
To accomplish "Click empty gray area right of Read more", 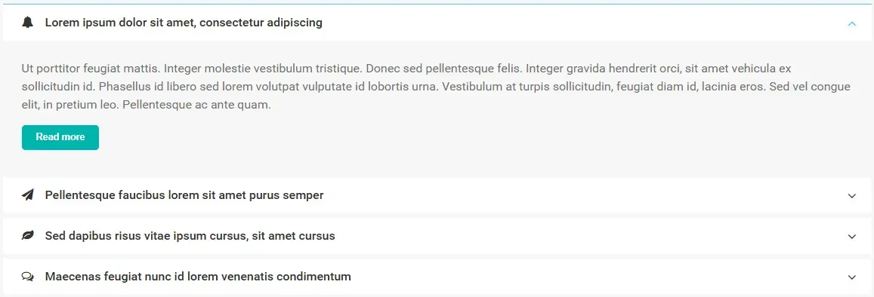I will (x=446, y=137).
